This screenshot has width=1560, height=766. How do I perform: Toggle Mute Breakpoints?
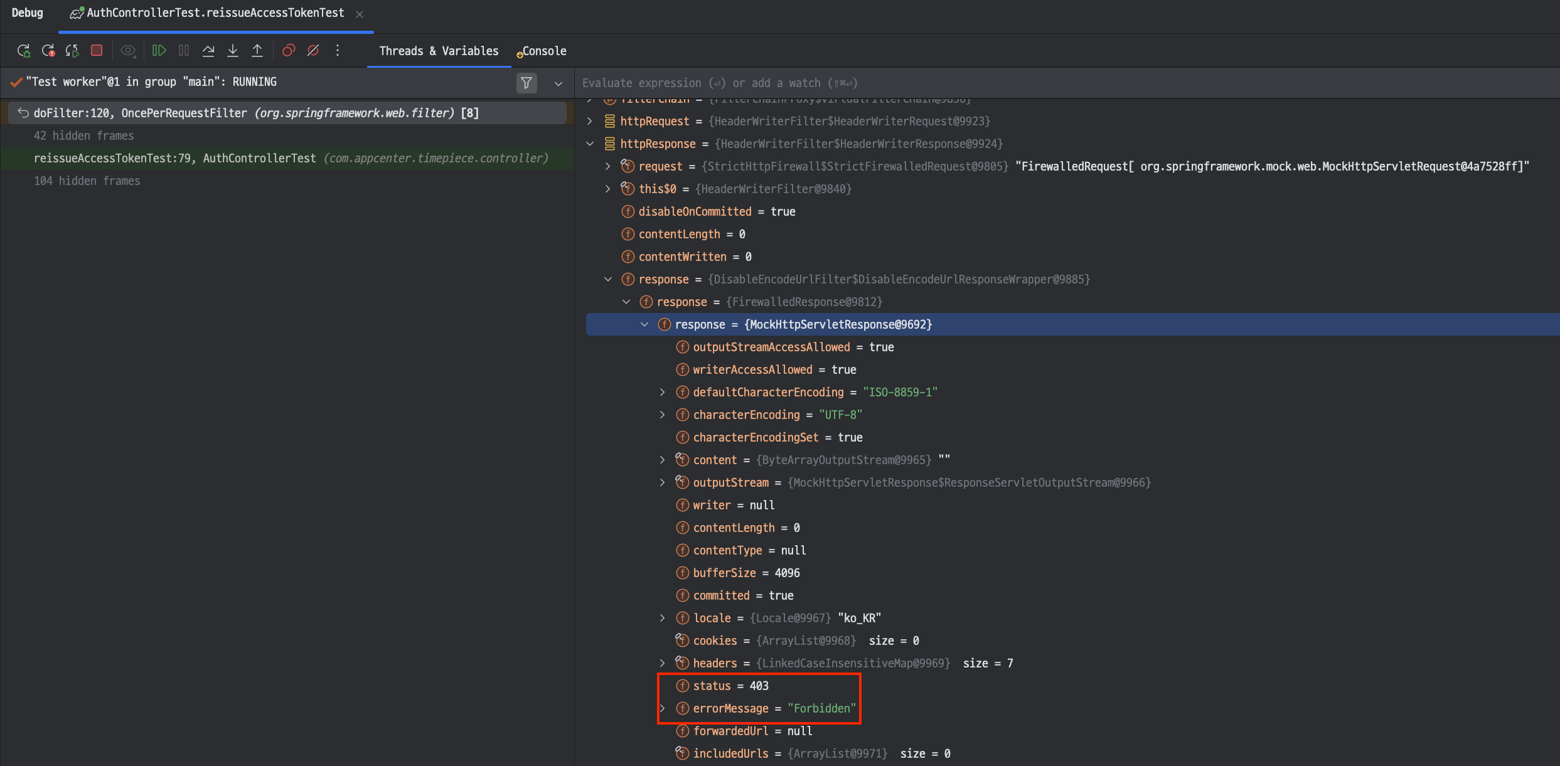pyautogui.click(x=313, y=51)
